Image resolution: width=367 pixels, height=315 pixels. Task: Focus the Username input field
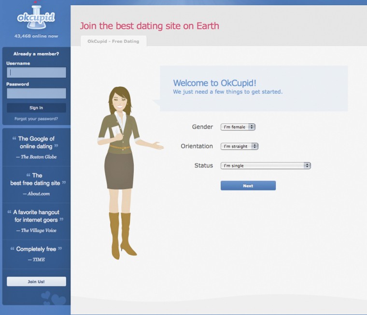tap(36, 72)
